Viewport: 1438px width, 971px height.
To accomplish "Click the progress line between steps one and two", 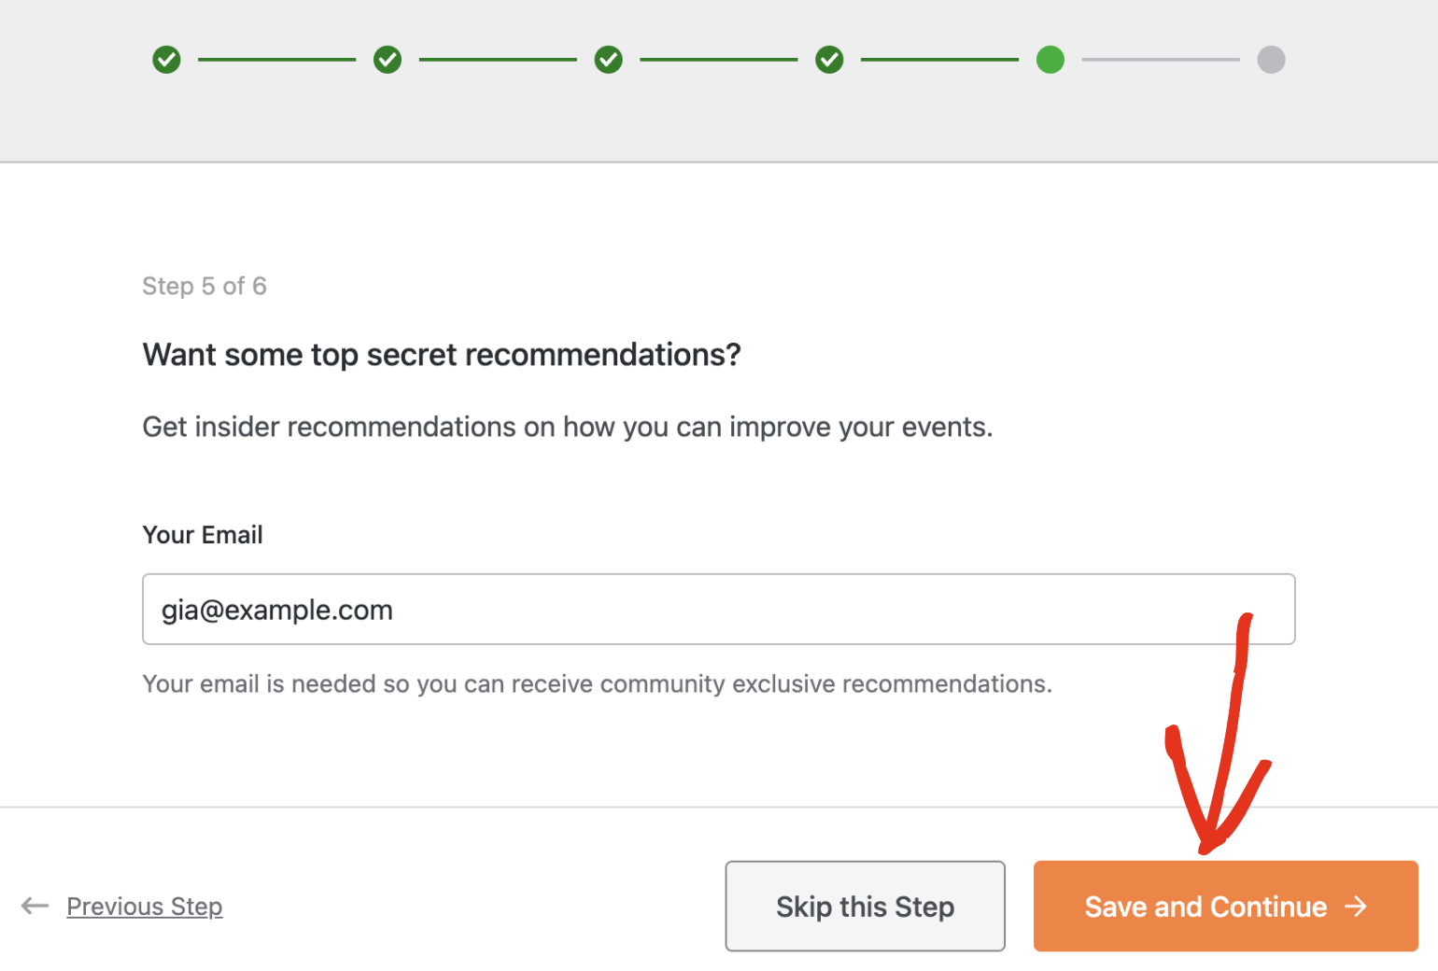I will pyautogui.click(x=276, y=60).
